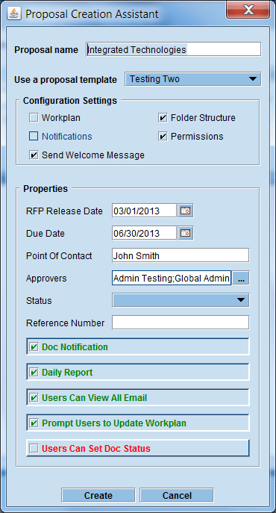Uncheck Users Can View All Email
276x513 pixels.
click(x=34, y=398)
